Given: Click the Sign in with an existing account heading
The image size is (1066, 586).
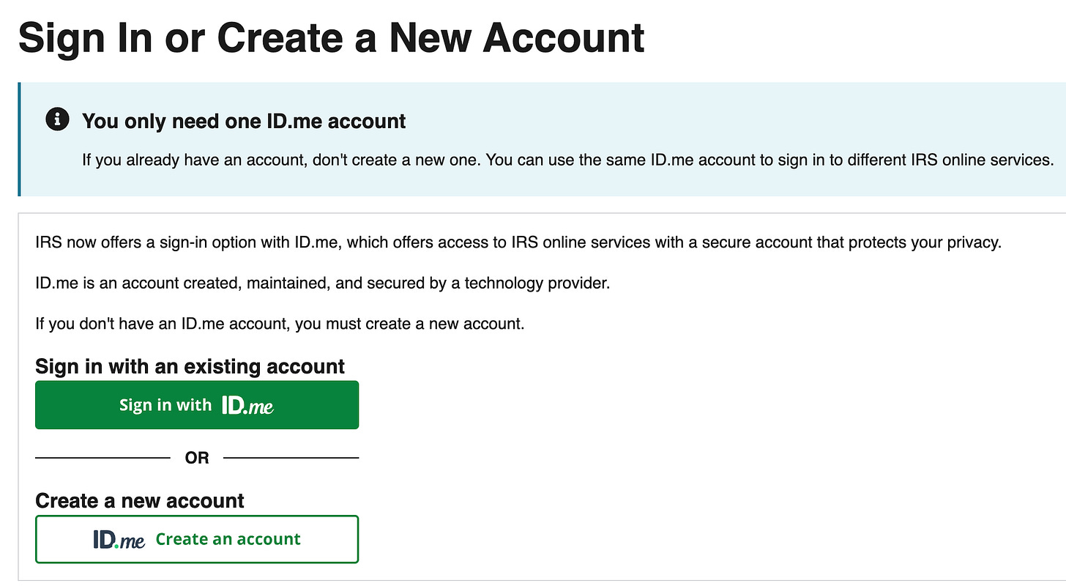Looking at the screenshot, I should [190, 366].
